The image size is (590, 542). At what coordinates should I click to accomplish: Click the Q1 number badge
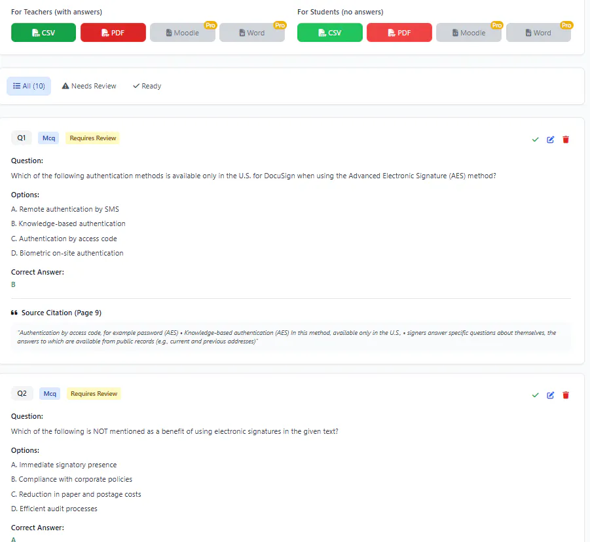(x=22, y=138)
